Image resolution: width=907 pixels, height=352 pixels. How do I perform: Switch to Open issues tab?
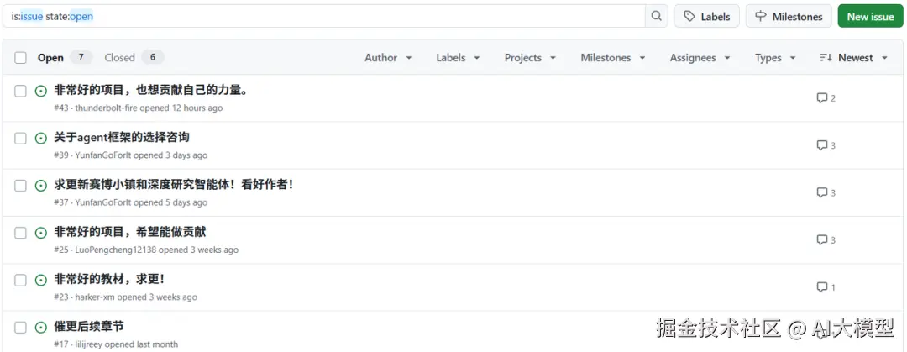[x=64, y=58]
